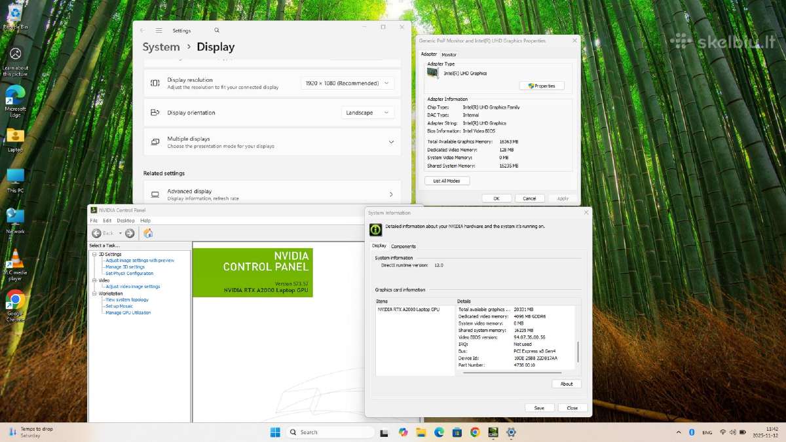Click the Settings search magnifier icon
Image resolution: width=786 pixels, height=442 pixels.
[x=217, y=30]
